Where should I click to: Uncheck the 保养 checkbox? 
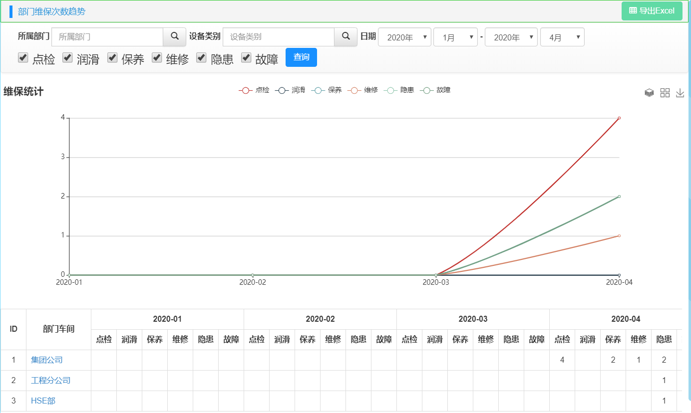click(112, 58)
